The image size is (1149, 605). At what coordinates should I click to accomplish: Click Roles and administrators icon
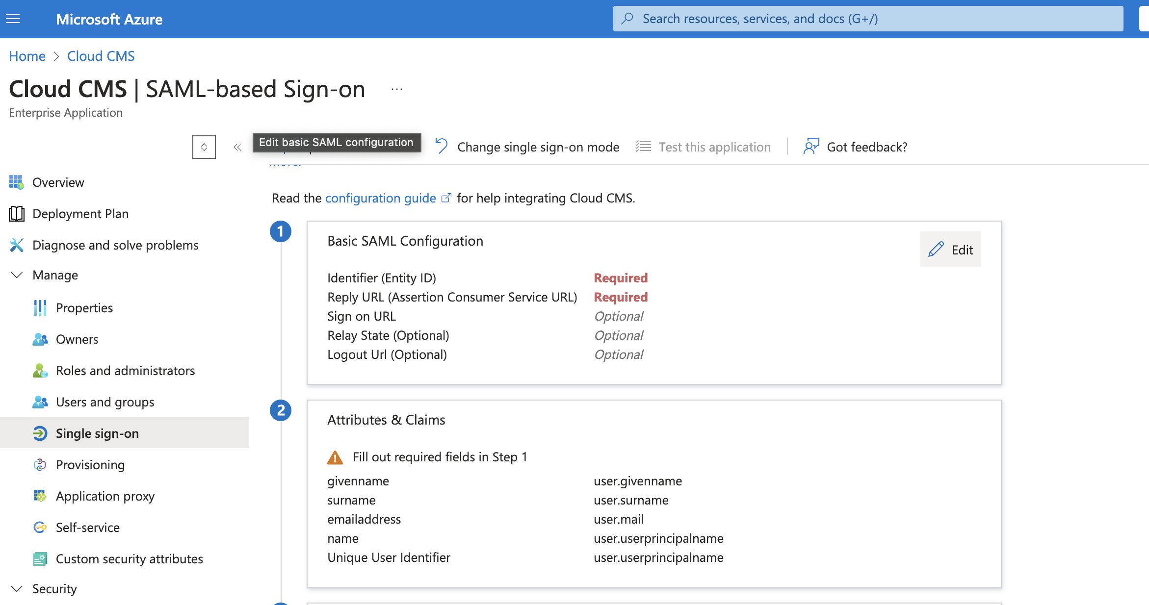pos(40,371)
